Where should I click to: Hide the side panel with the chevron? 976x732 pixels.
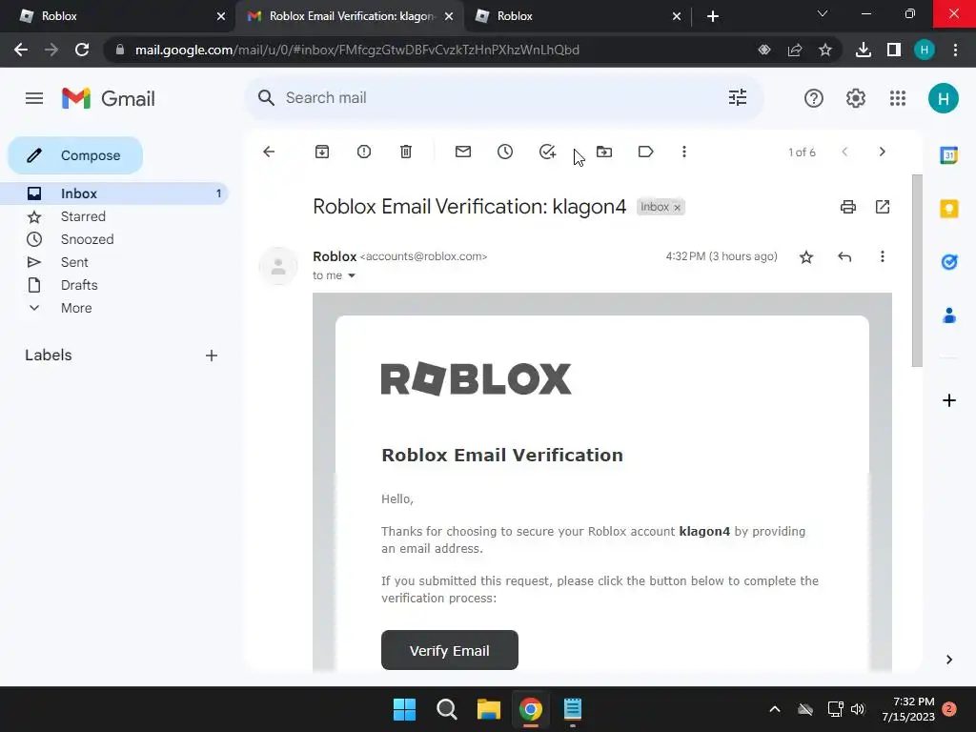click(948, 660)
